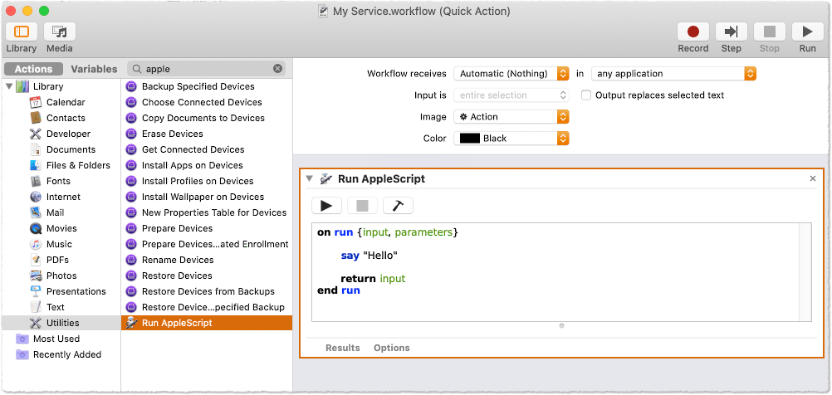
Task: Enable Output replaces selected text
Action: 586,95
